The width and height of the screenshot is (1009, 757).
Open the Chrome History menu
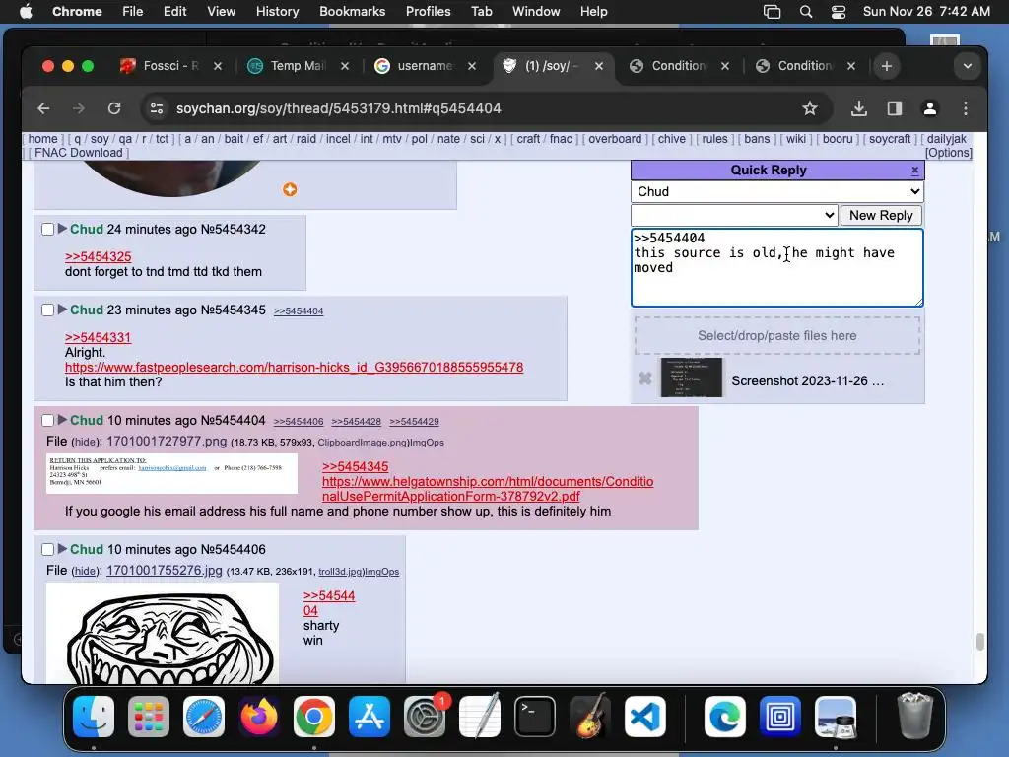[277, 12]
